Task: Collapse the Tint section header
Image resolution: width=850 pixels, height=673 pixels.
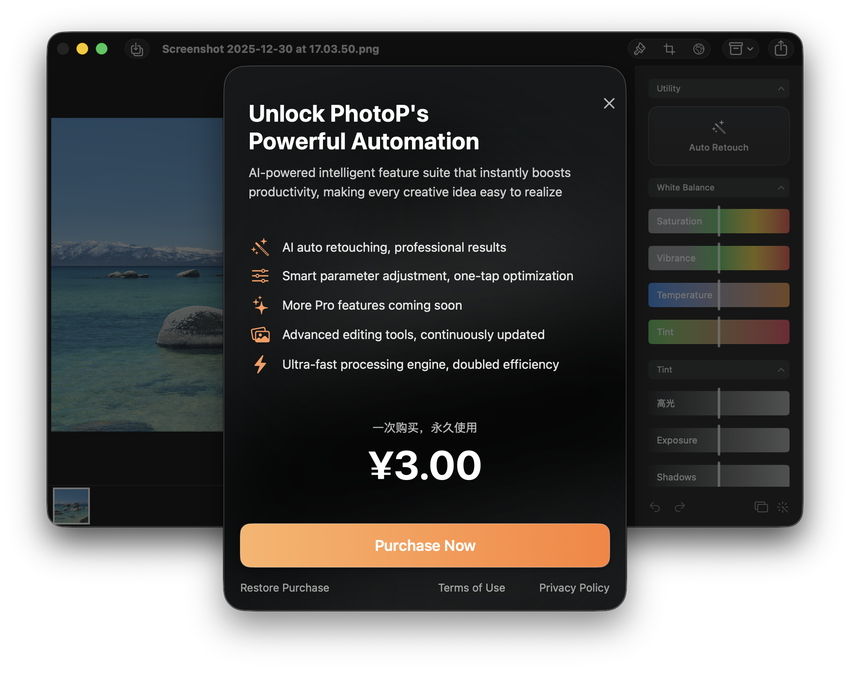Action: [x=781, y=370]
